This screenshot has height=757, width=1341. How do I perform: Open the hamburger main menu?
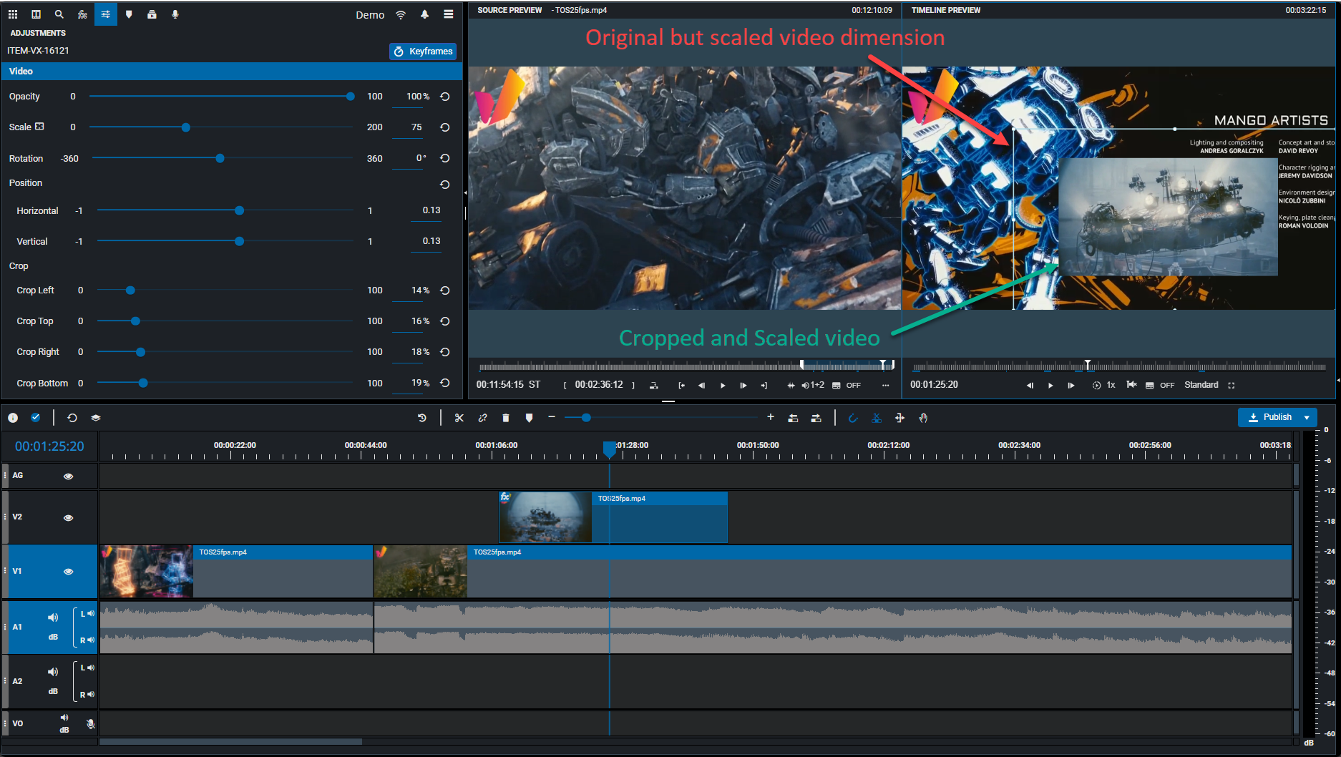click(x=449, y=14)
